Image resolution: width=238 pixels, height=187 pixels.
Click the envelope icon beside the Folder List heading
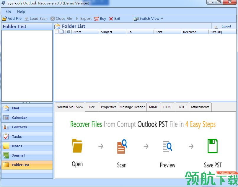click(57, 26)
